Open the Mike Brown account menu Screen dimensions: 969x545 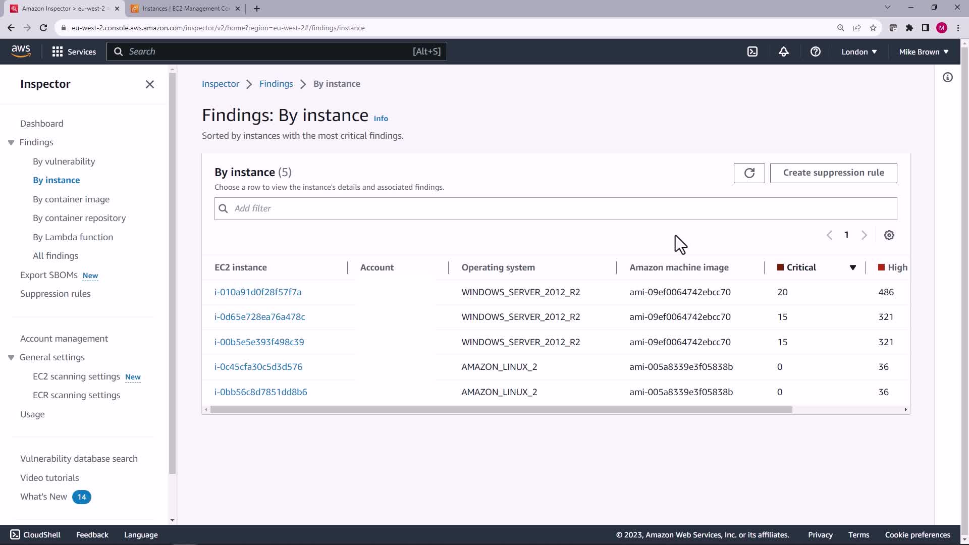pyautogui.click(x=923, y=51)
